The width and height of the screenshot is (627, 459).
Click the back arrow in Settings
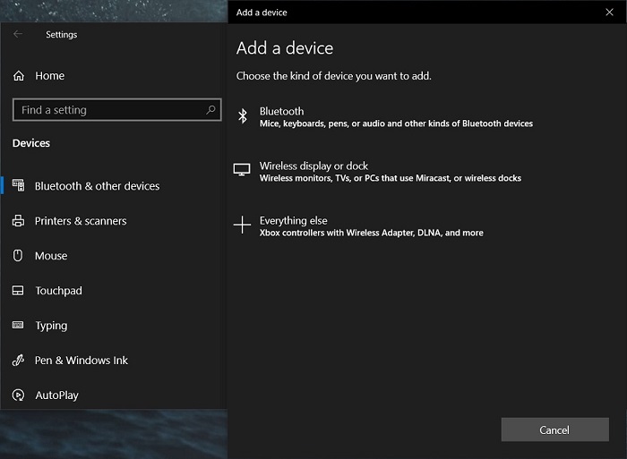coord(18,35)
